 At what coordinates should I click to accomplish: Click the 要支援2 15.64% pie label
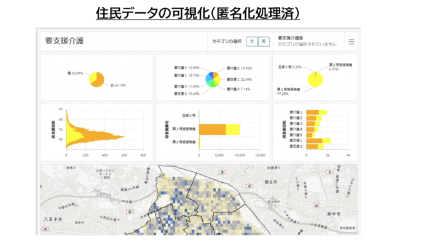[187, 94]
